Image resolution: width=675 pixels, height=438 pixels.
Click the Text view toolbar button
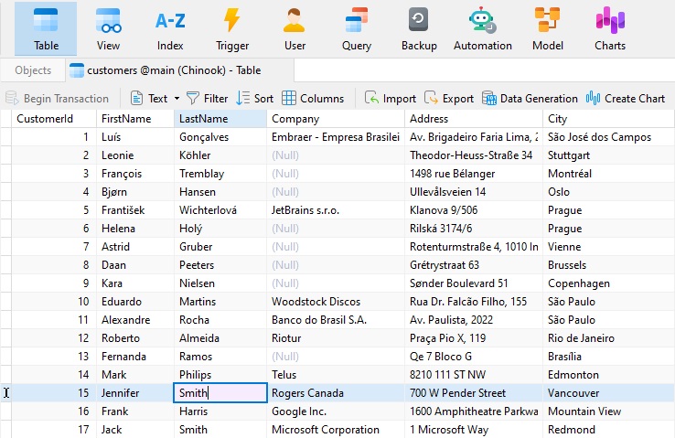[149, 99]
